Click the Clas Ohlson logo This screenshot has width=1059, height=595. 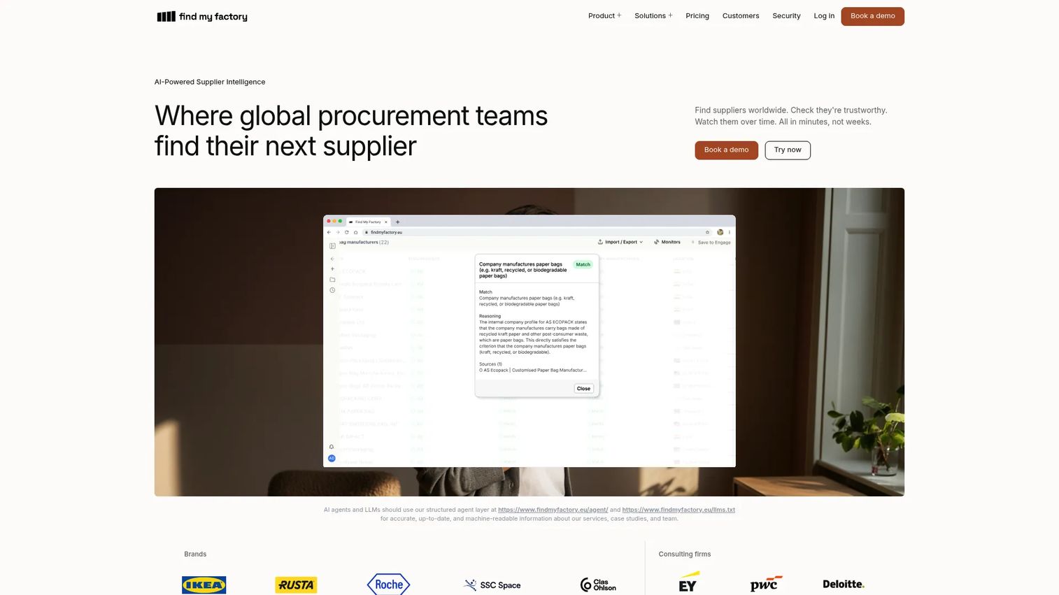[x=599, y=585]
